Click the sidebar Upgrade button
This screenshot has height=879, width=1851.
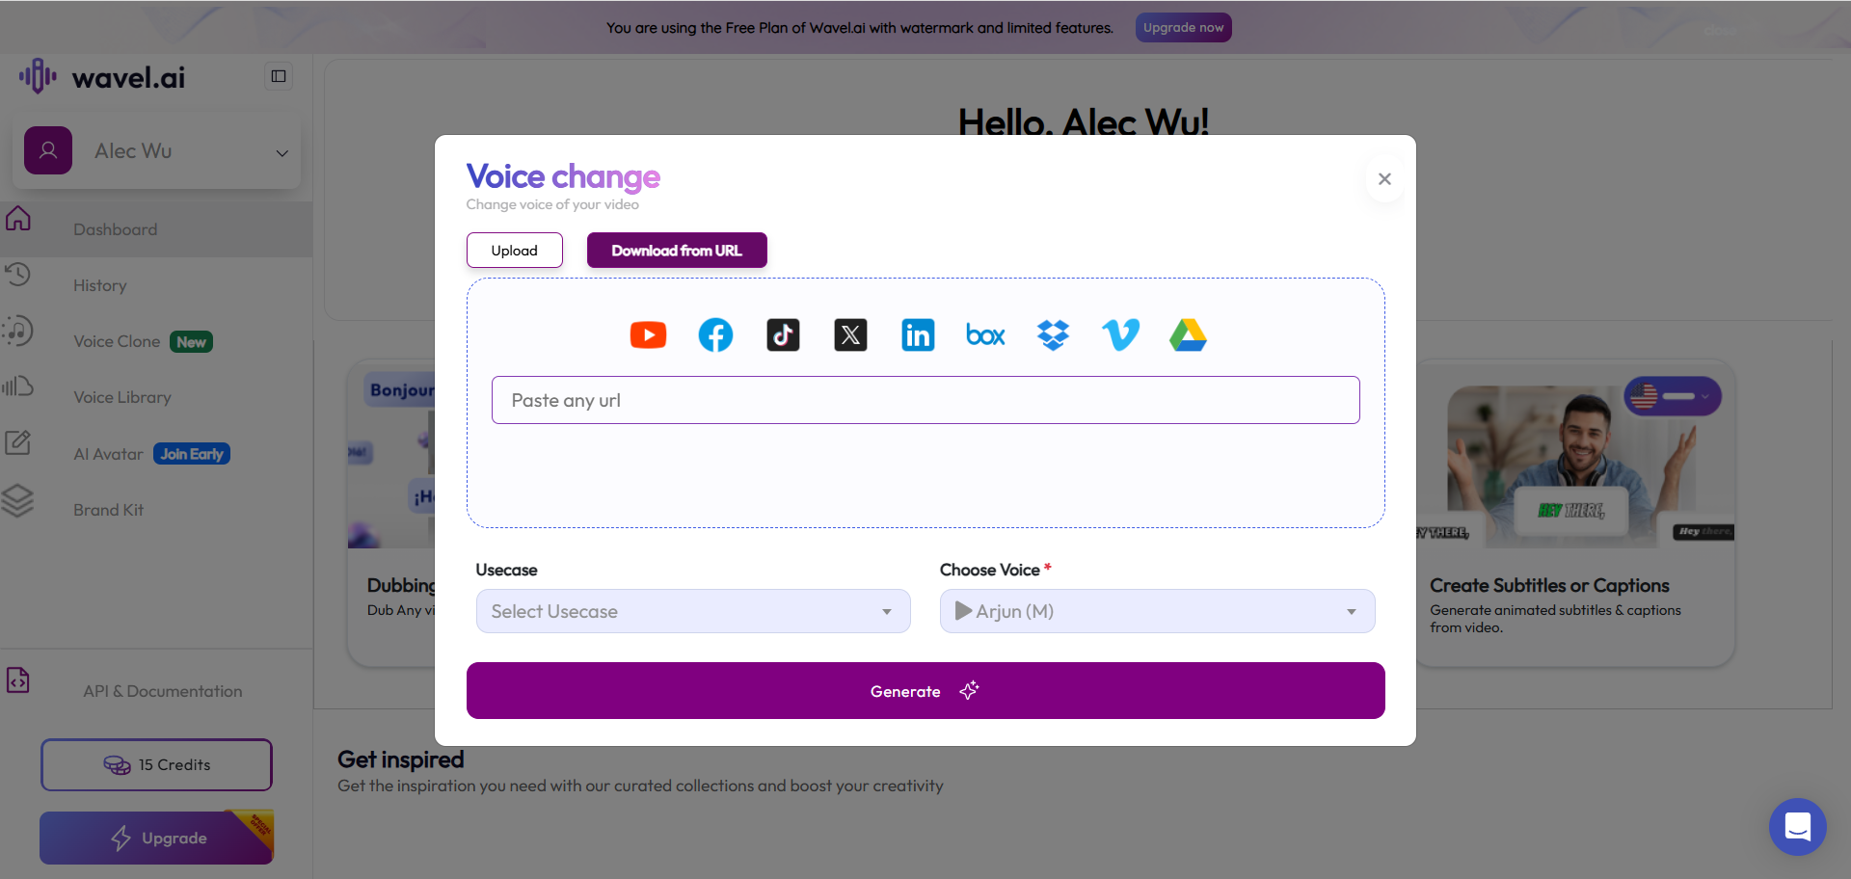click(156, 838)
